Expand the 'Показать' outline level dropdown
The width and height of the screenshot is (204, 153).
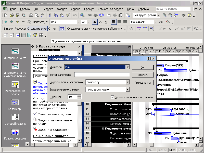coord(40,22)
